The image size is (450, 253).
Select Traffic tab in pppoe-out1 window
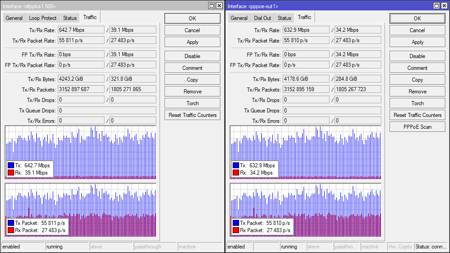point(305,17)
